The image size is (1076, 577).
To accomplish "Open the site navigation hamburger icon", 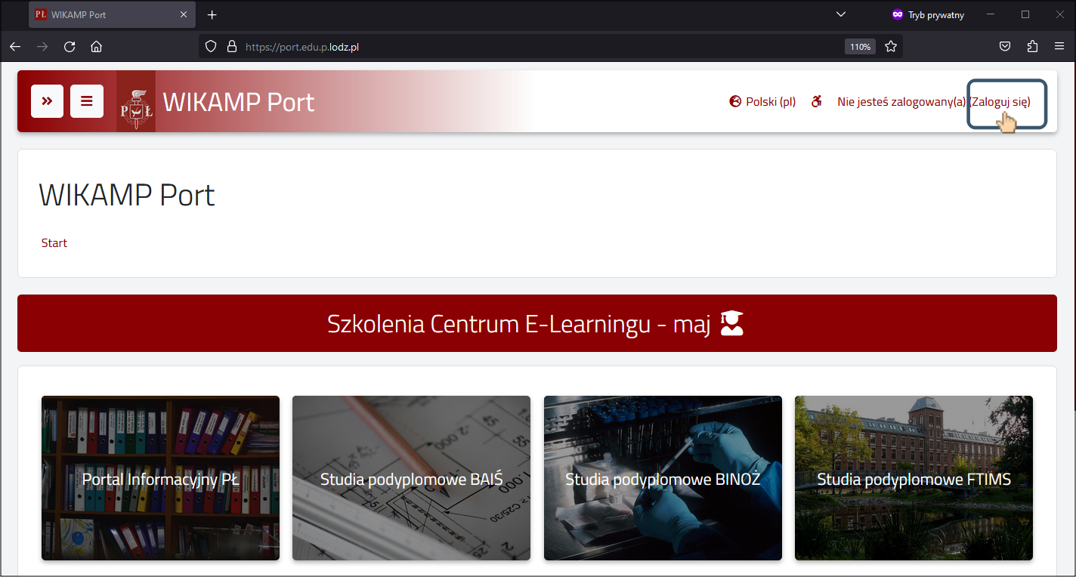I will [x=87, y=101].
